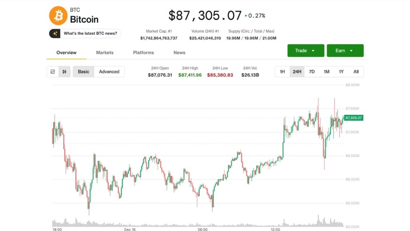Viewport: 410px width, 231px height.
Task: Switch chart to 7D range
Action: 312,72
